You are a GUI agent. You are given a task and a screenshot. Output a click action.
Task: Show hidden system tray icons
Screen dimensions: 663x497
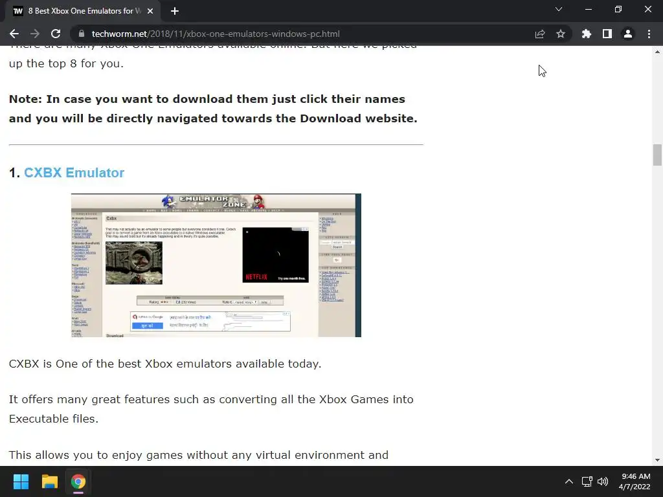click(x=569, y=481)
